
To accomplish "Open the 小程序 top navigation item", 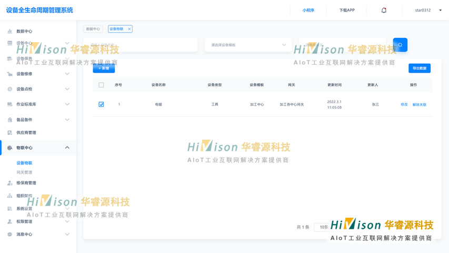I will [308, 11].
